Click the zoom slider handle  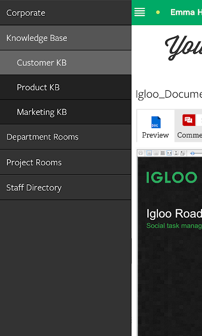click(x=193, y=153)
